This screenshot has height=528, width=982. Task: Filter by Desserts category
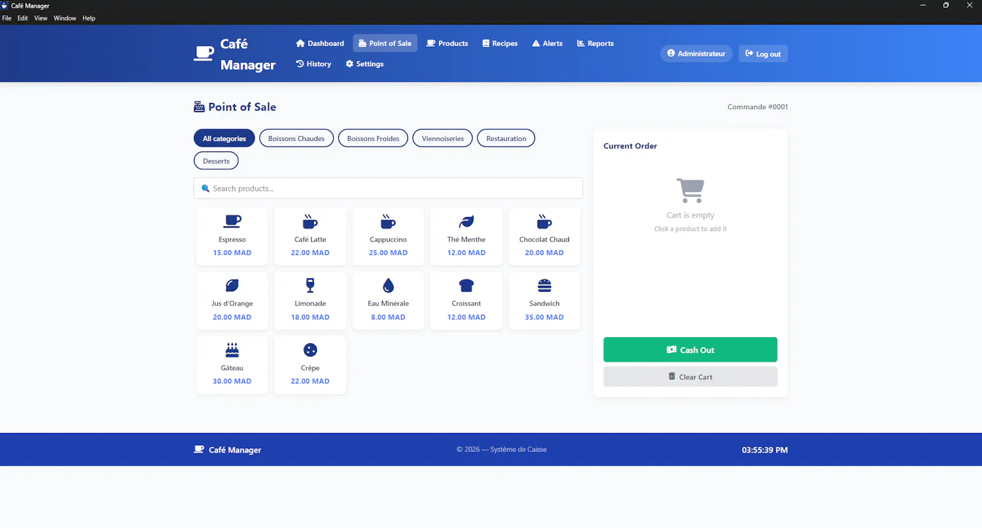216,161
